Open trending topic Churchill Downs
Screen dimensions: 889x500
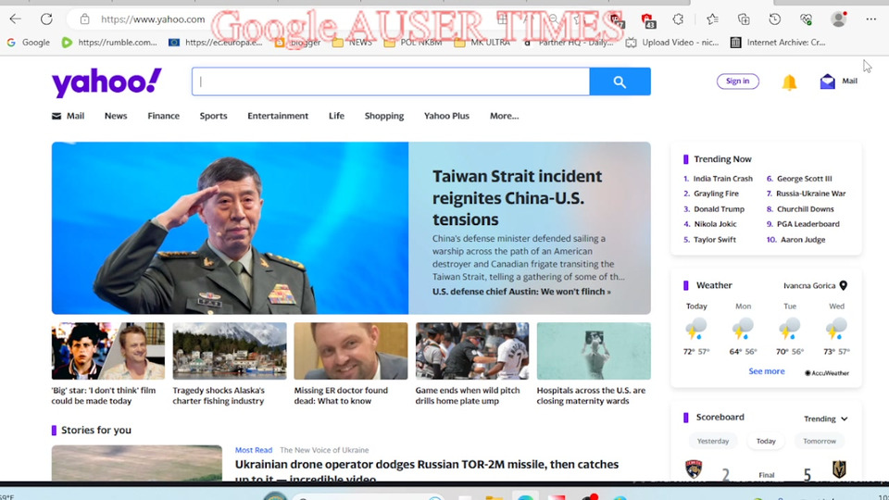pos(805,208)
